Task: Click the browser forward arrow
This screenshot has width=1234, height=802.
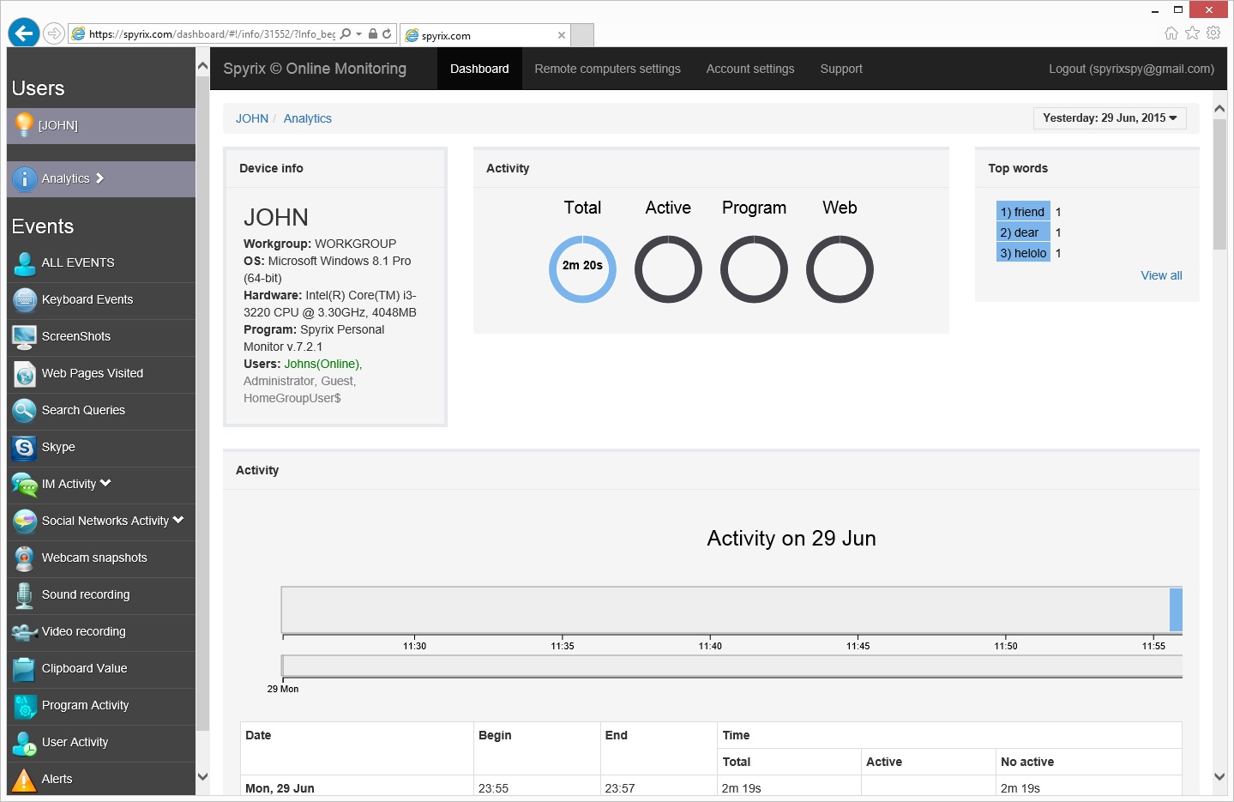Action: (x=54, y=33)
